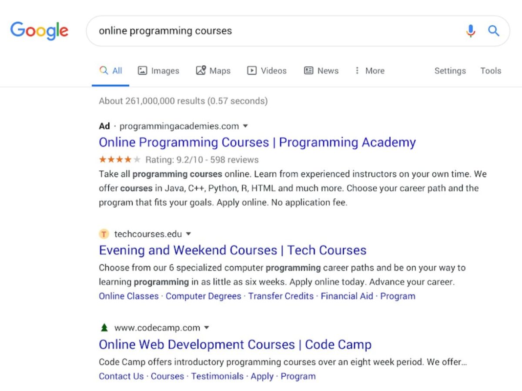The image size is (522, 391).
Task: Click the Testimonials sitelink under Code Camp
Action: pos(217,376)
